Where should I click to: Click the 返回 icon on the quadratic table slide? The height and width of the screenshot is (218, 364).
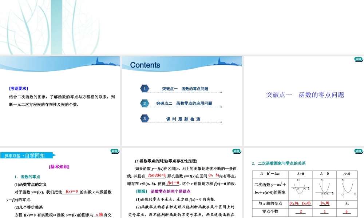coord(357,151)
